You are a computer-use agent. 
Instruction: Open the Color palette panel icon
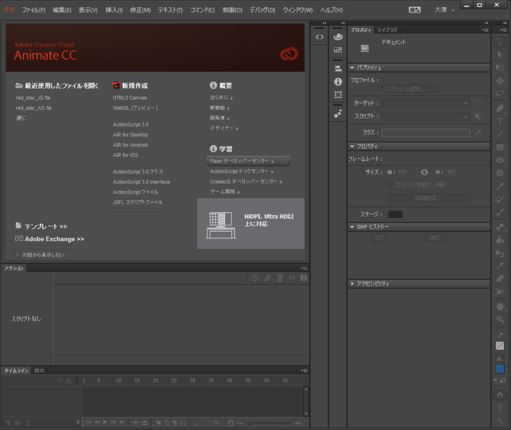pos(338,37)
